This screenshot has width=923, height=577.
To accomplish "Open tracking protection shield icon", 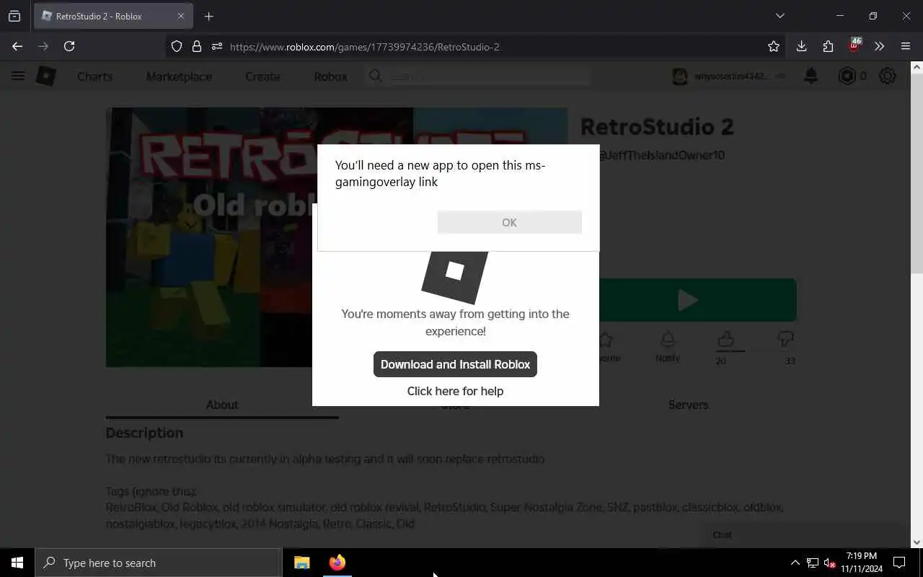I will [x=177, y=46].
